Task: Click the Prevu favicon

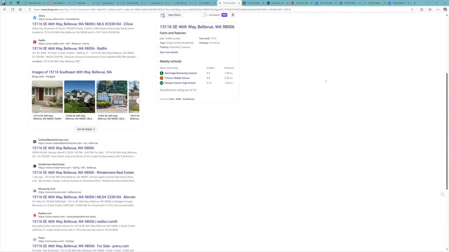Action: 34,239
